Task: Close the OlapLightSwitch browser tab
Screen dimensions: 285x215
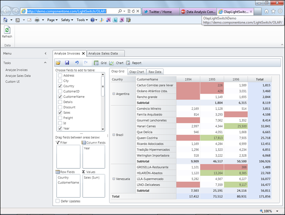Action: [251, 12]
